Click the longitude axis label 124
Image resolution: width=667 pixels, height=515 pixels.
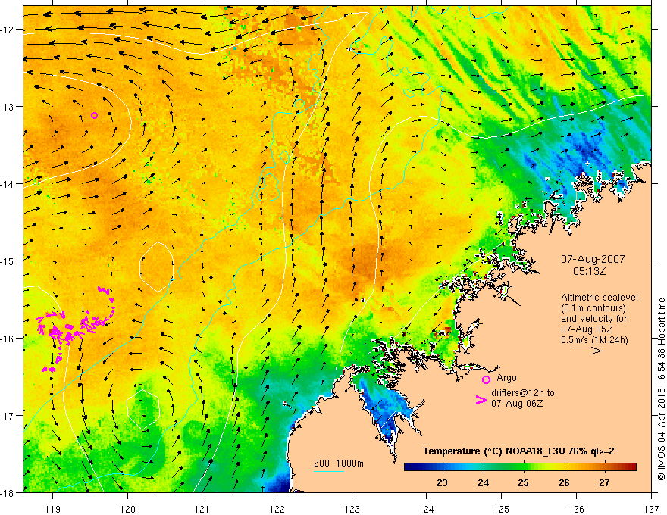(426, 509)
